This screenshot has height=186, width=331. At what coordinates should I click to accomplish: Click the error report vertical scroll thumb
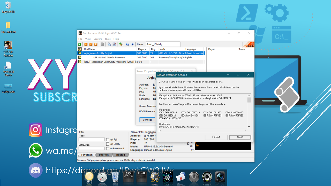pos(249,100)
